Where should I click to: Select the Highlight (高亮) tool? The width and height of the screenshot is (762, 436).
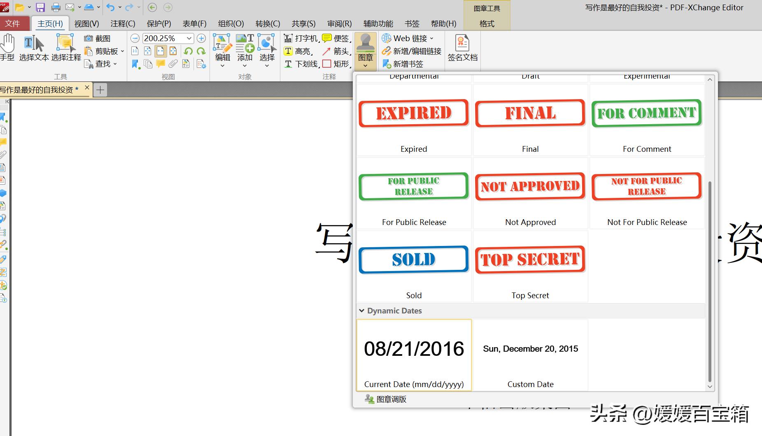pyautogui.click(x=298, y=51)
